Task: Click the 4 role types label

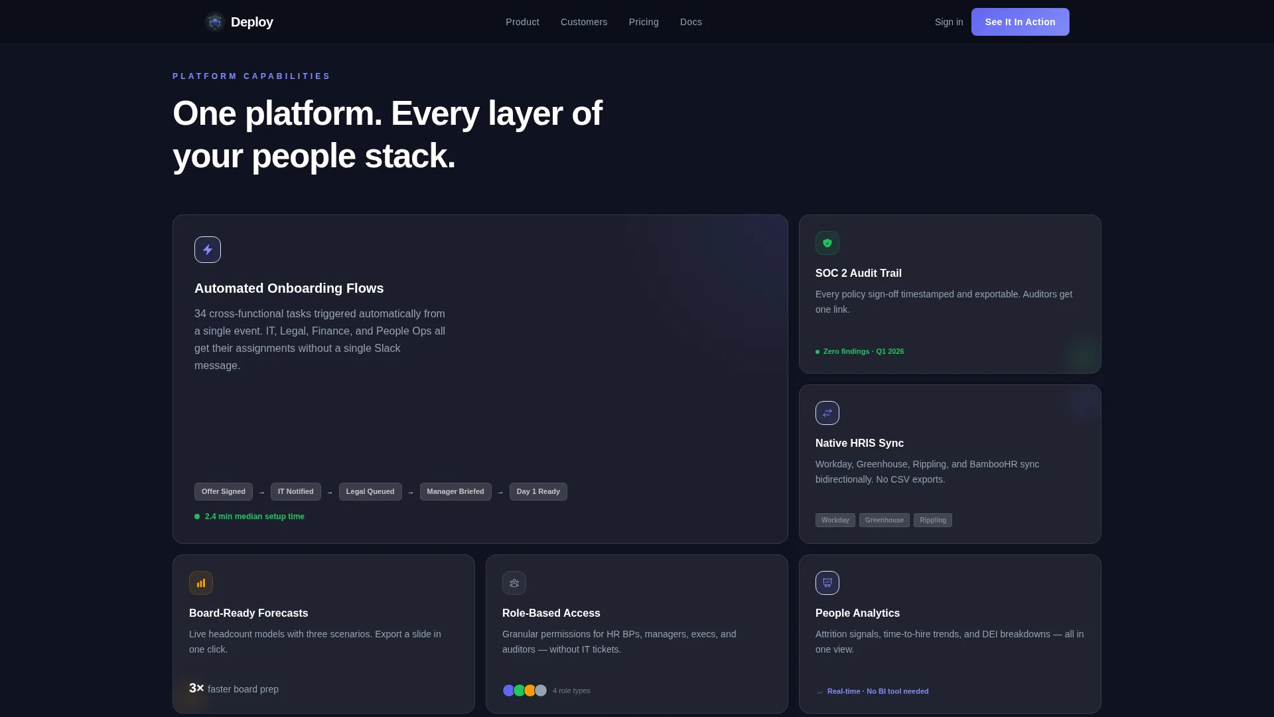Action: 571,690
